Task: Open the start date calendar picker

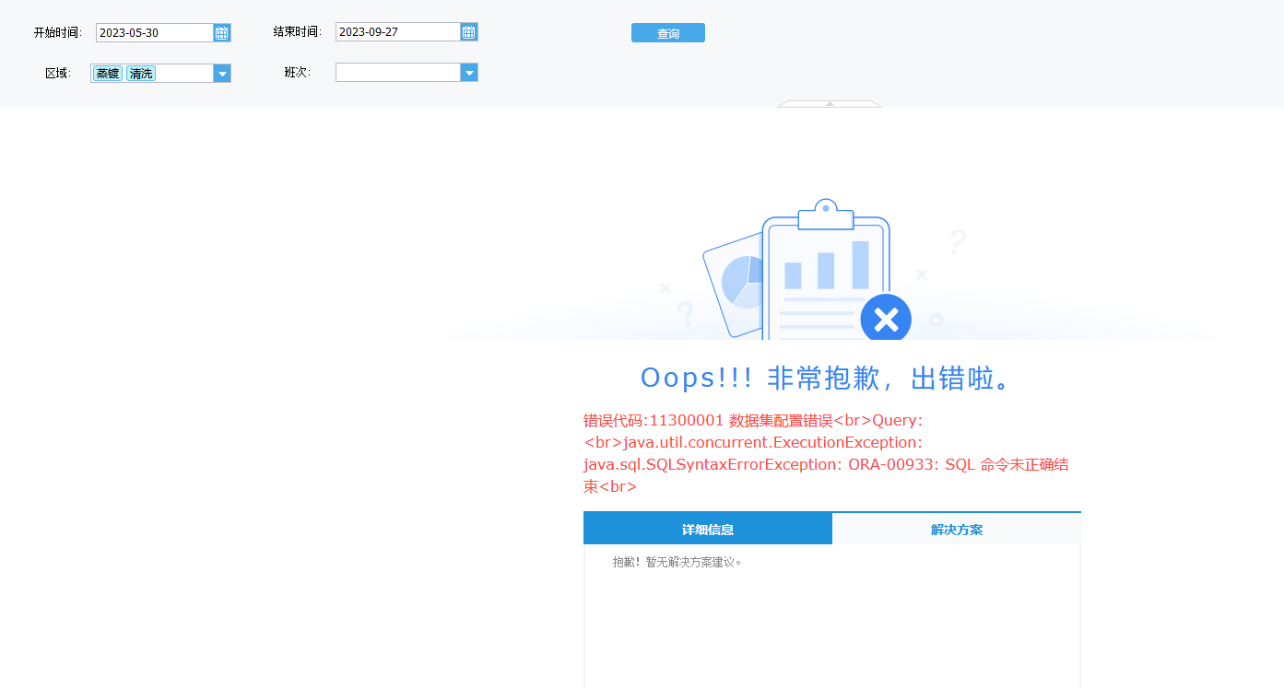Action: coord(221,32)
